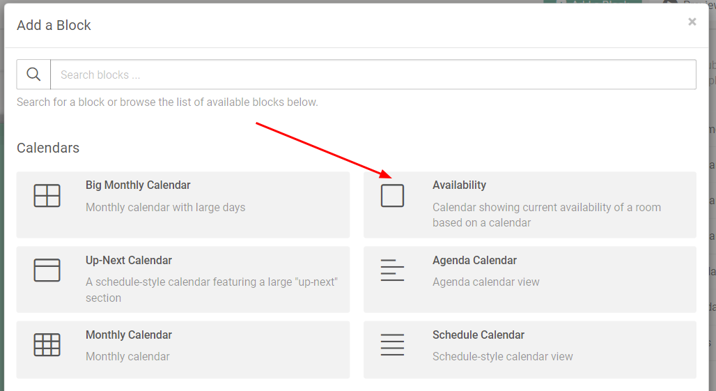This screenshot has width=716, height=391.
Task: Click the Availability room calendar description text
Action: point(546,215)
